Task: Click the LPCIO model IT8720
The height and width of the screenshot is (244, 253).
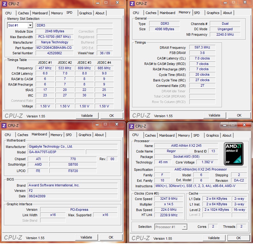Action: point(73,171)
